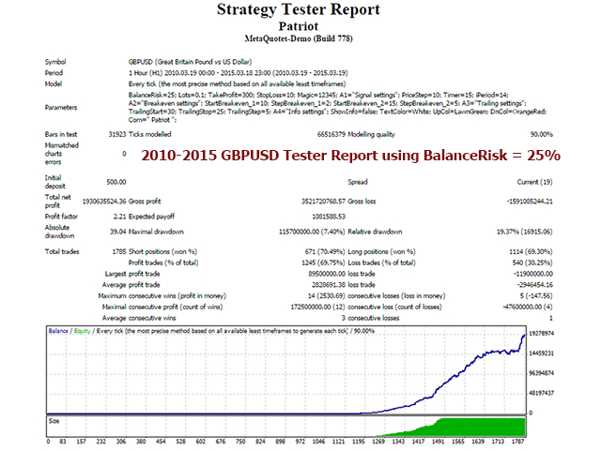Click the profit trades value '1245 (69.75%)'
Screen dimensions: 601x450
click(323, 262)
